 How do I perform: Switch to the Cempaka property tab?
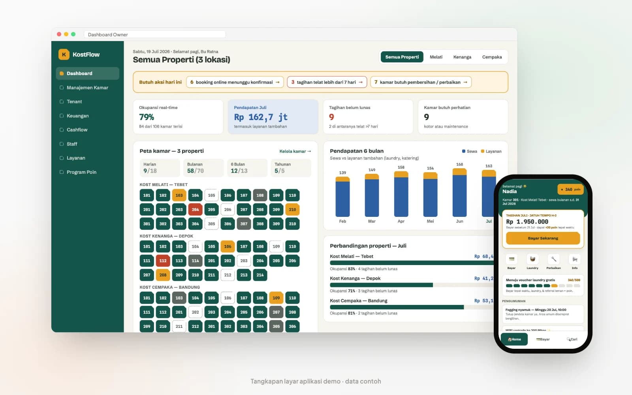pyautogui.click(x=492, y=57)
